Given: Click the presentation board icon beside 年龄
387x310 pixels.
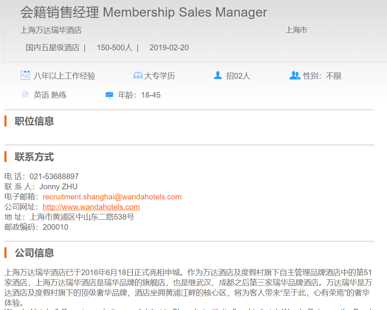Looking at the screenshot, I should [x=110, y=95].
